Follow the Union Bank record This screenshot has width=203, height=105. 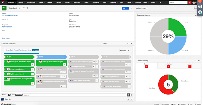tap(25, 8)
